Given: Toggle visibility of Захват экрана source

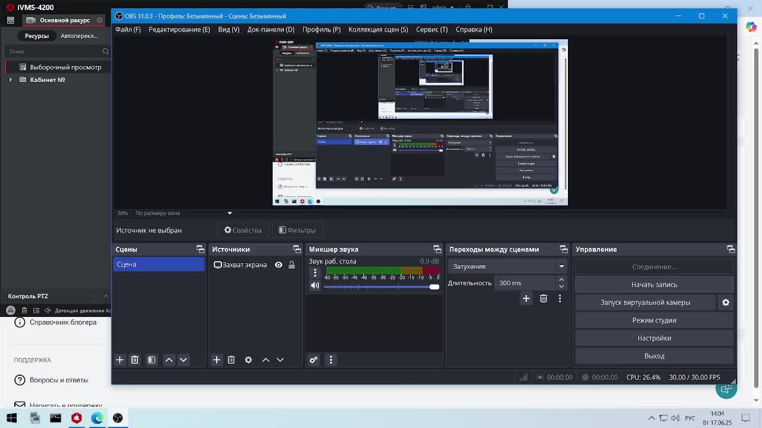Looking at the screenshot, I should click(x=279, y=265).
